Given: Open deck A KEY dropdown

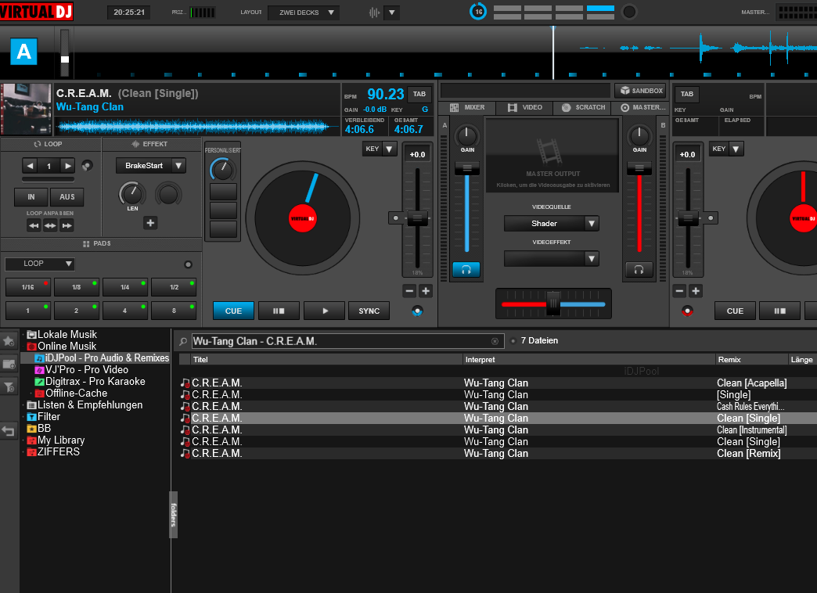Looking at the screenshot, I should (x=380, y=149).
